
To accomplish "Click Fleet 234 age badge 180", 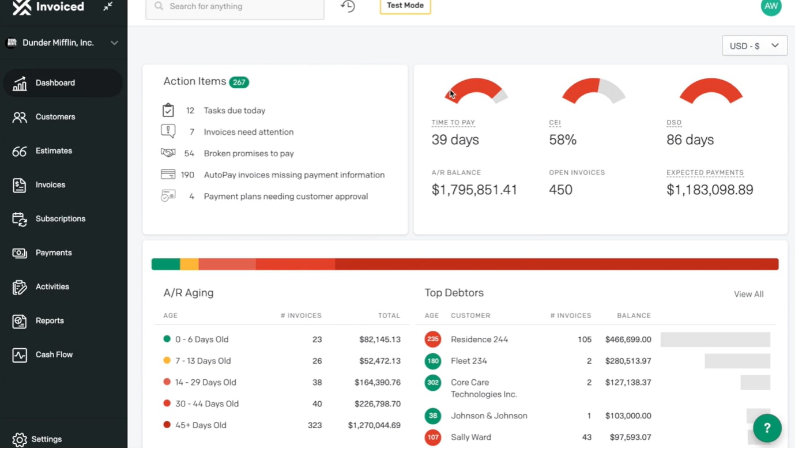I will pyautogui.click(x=433, y=361).
